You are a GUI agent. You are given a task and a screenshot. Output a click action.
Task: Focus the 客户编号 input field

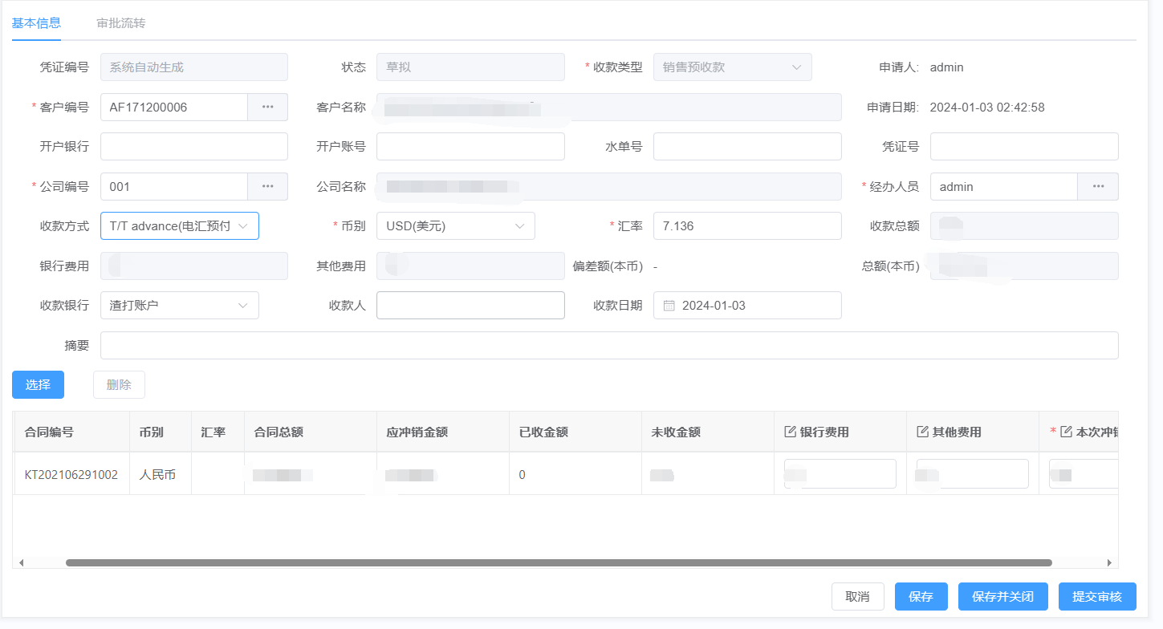click(x=174, y=107)
